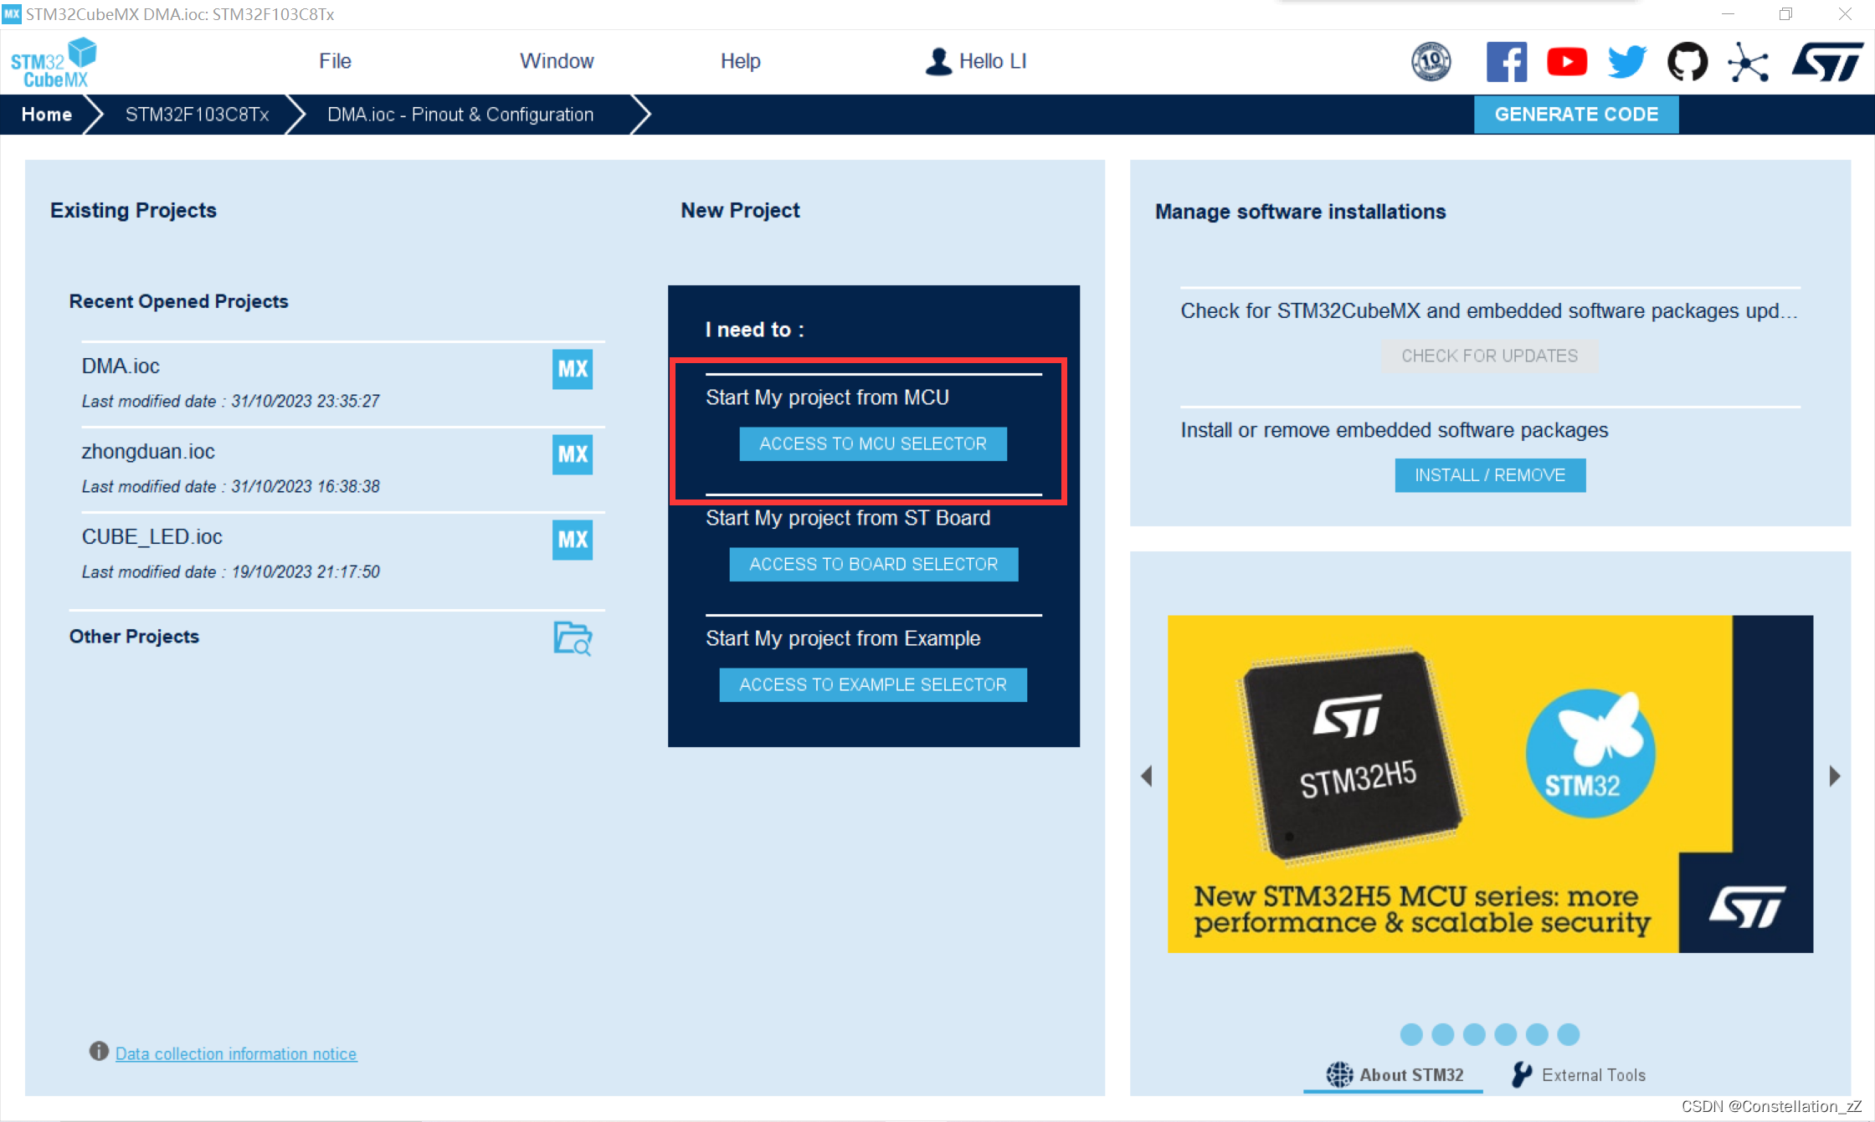Open the 10 years anniversary badge icon
This screenshot has height=1122, width=1875.
[1431, 62]
